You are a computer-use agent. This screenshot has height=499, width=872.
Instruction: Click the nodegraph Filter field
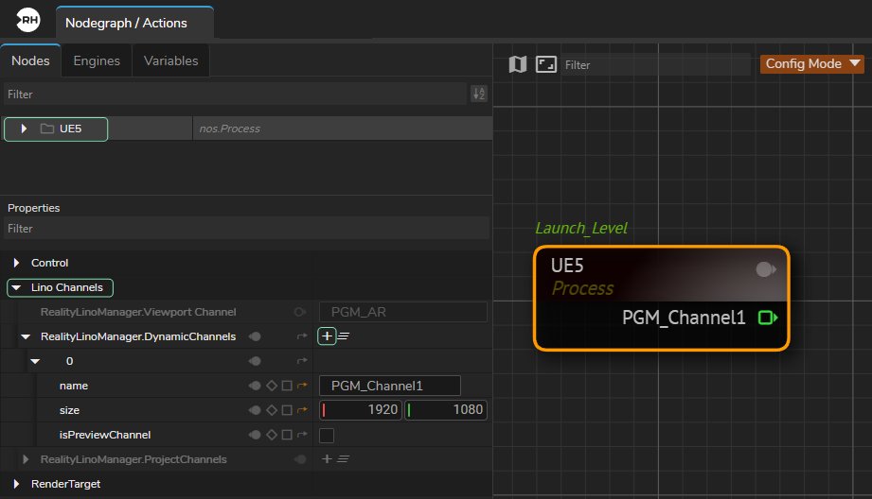click(656, 65)
